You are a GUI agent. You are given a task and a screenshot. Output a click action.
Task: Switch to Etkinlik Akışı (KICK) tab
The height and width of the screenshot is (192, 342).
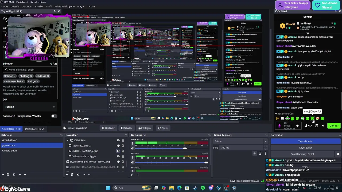[x=35, y=129]
